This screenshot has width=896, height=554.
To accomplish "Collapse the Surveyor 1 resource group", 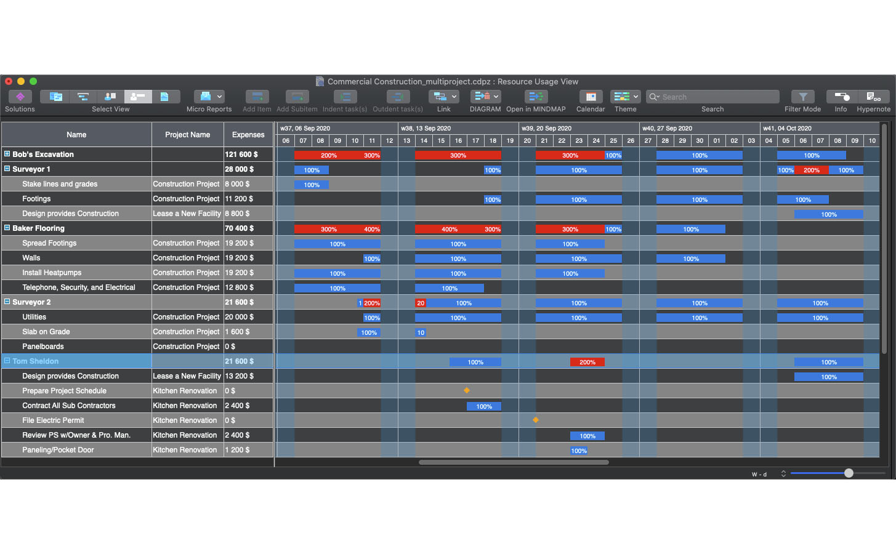I will click(x=7, y=169).
